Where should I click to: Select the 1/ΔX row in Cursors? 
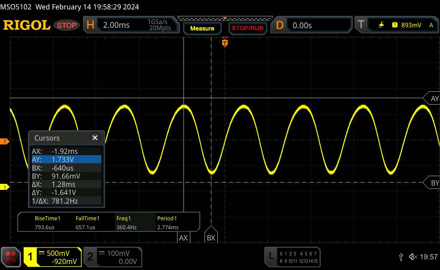pyautogui.click(x=66, y=201)
